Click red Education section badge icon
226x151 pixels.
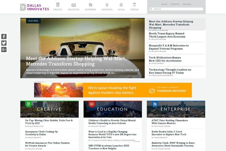coord(92,104)
